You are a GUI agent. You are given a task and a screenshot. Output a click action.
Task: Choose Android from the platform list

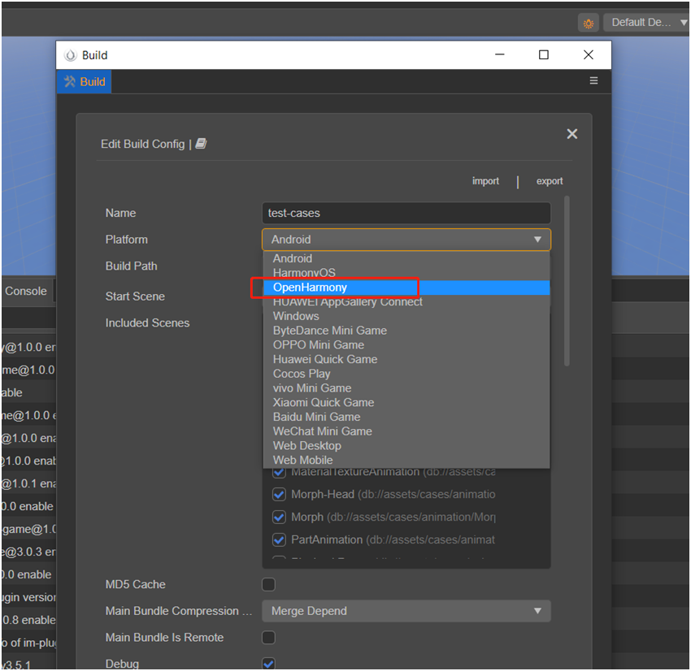coord(406,258)
